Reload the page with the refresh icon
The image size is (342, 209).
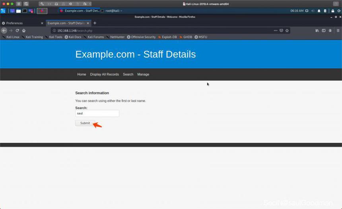17,31
